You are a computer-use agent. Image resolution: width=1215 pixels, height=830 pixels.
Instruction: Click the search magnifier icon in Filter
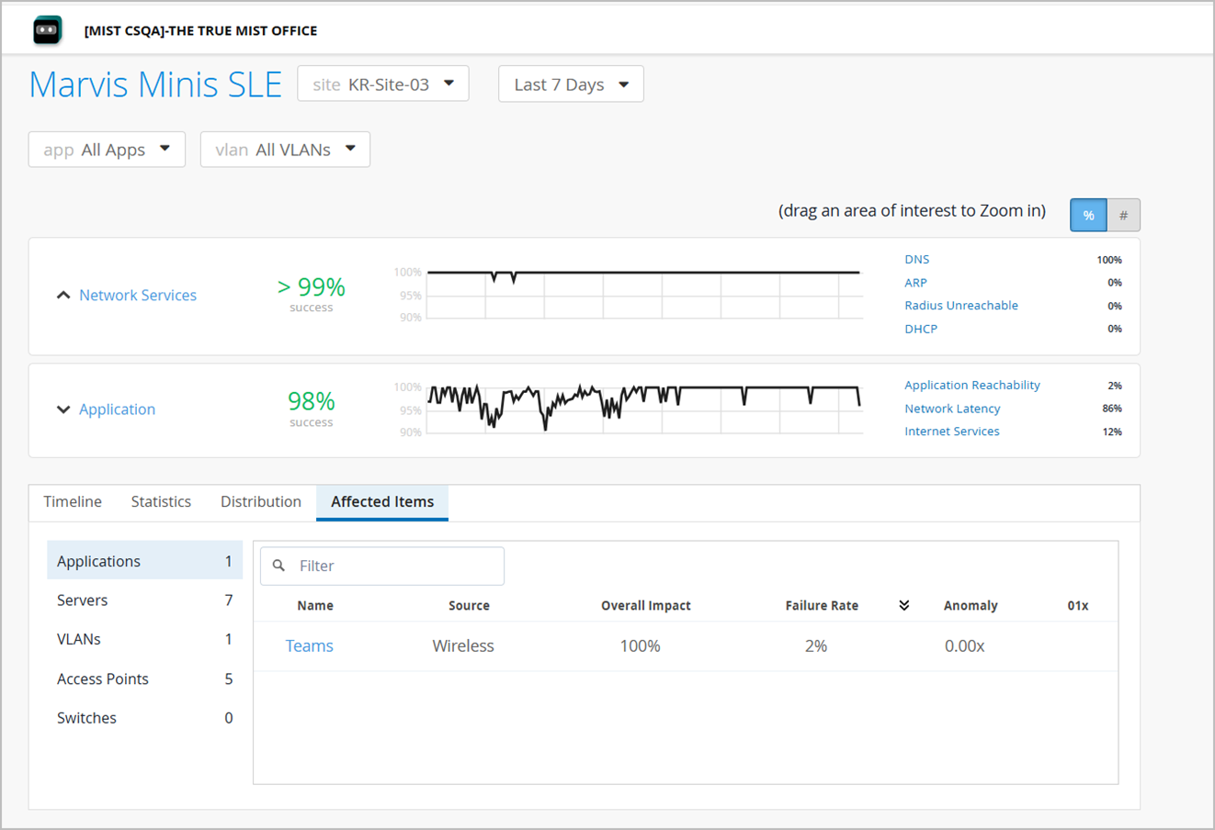(279, 566)
